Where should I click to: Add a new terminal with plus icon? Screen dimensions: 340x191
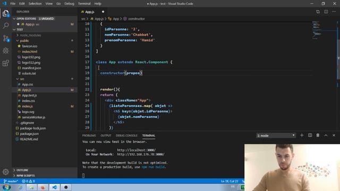coord(302,135)
